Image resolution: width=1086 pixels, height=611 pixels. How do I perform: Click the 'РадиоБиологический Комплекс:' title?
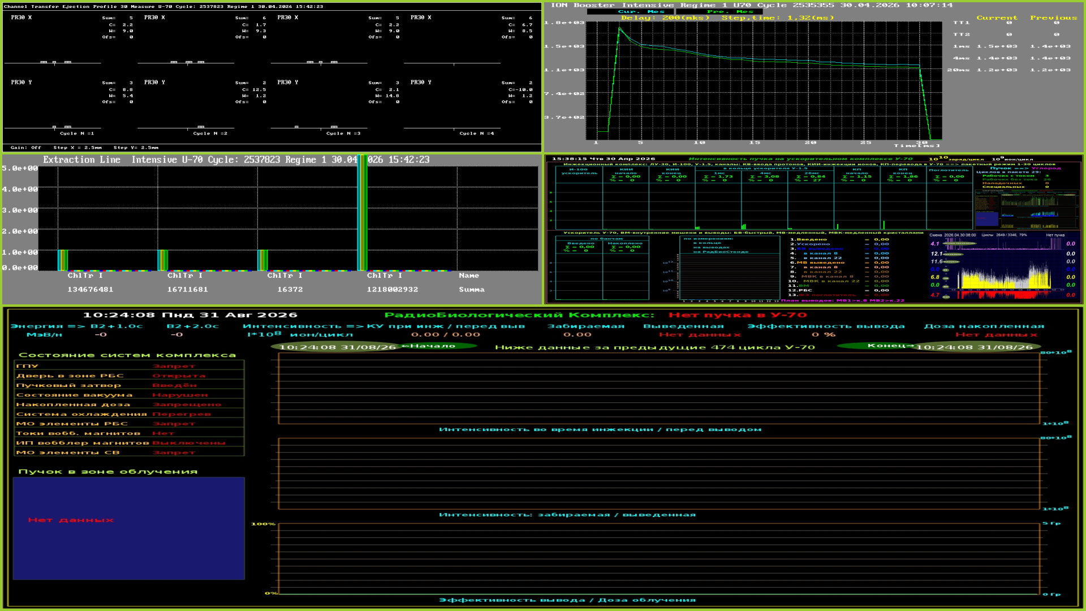(519, 315)
